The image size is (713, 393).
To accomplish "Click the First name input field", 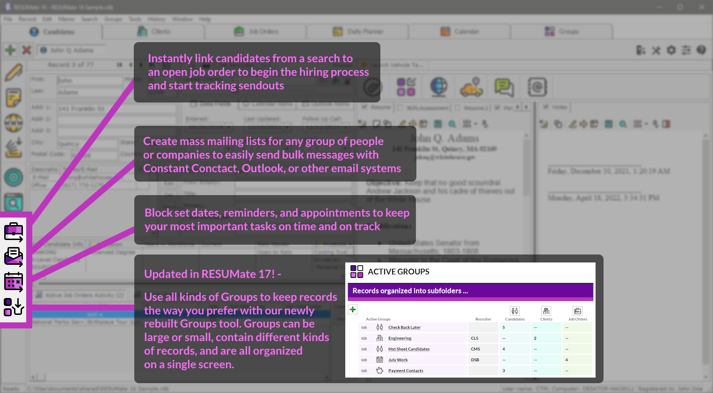I will (89, 80).
